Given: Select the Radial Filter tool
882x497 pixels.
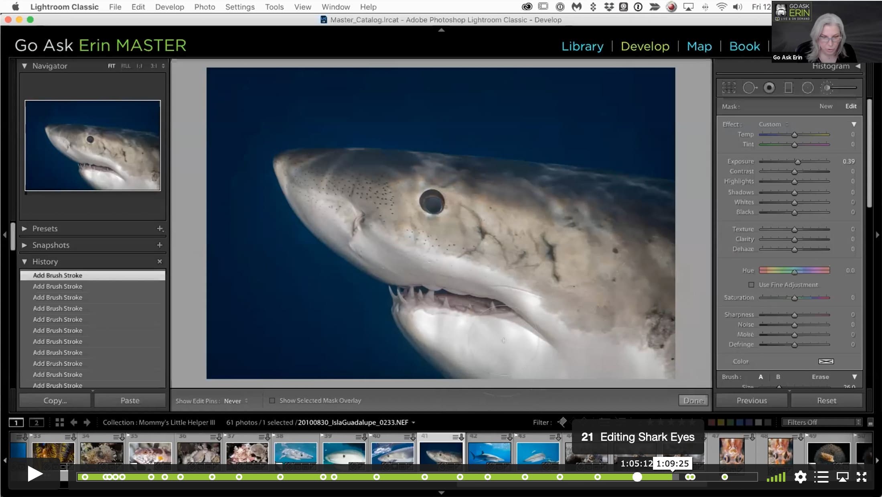Looking at the screenshot, I should [807, 88].
